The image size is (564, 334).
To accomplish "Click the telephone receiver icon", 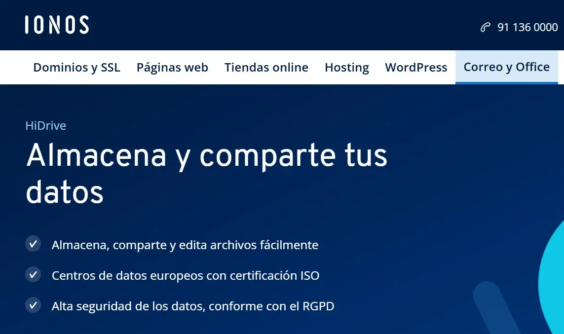I will point(485,27).
